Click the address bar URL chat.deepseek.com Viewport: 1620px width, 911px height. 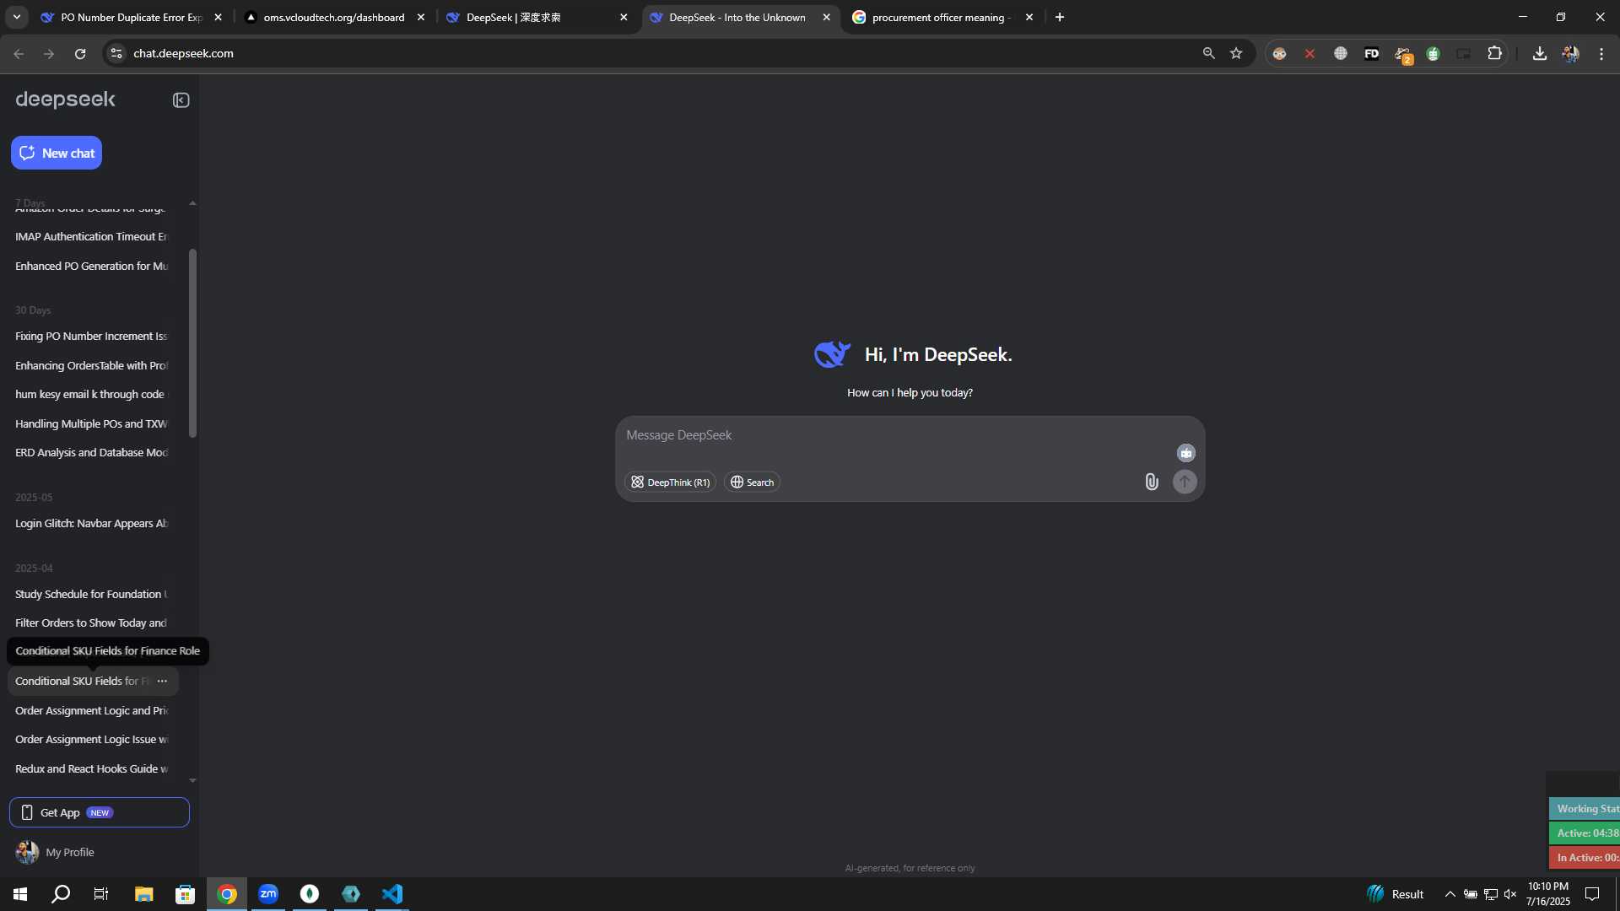click(183, 53)
